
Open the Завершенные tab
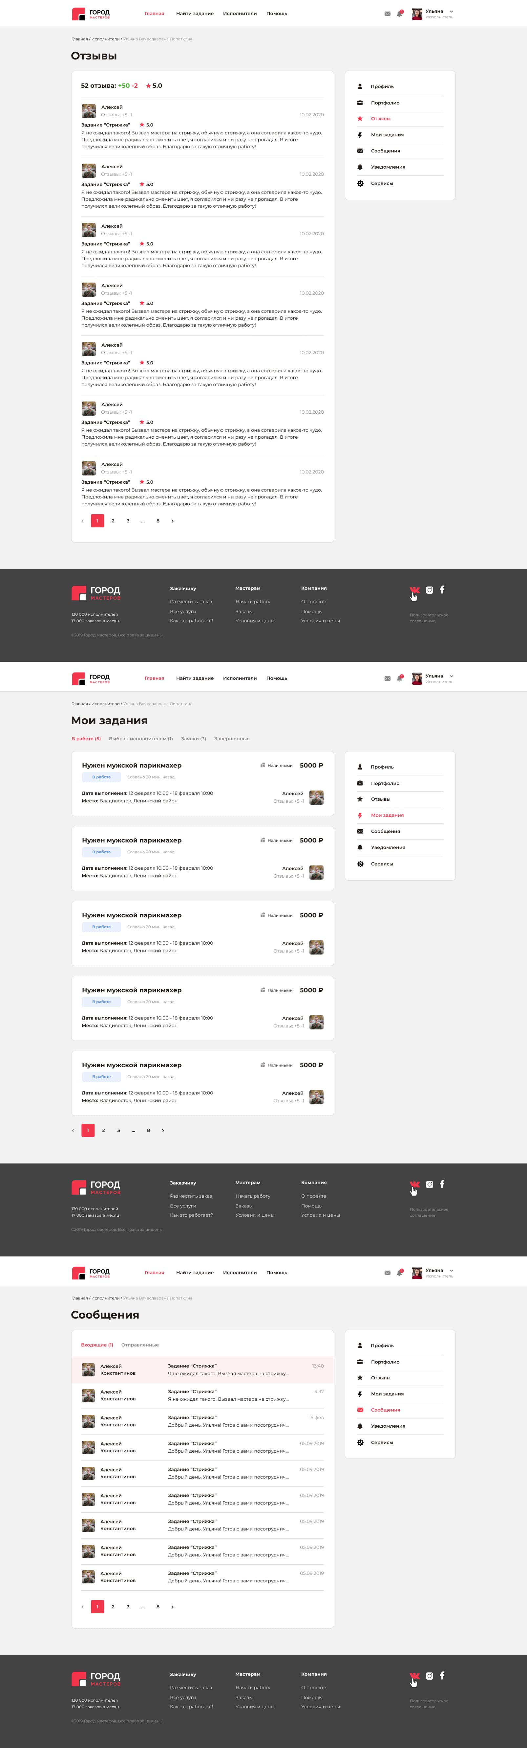pyautogui.click(x=232, y=739)
